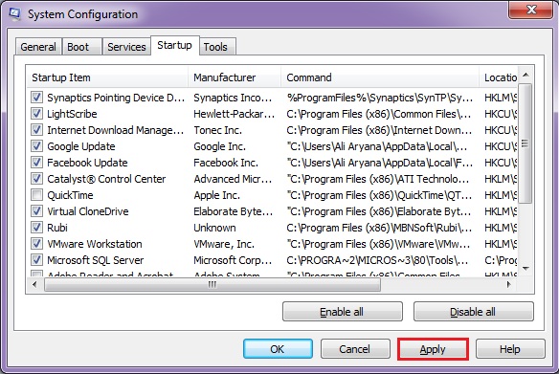Image resolution: width=559 pixels, height=374 pixels.
Task: Click the vertical scrollbar down arrow
Action: (525, 268)
